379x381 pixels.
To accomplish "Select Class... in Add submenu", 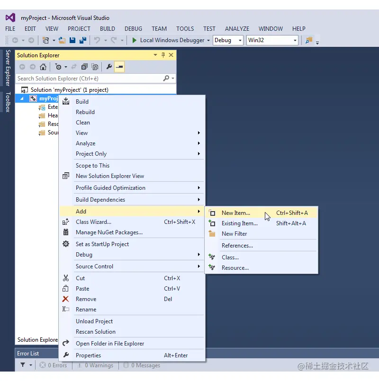I will [262, 257].
